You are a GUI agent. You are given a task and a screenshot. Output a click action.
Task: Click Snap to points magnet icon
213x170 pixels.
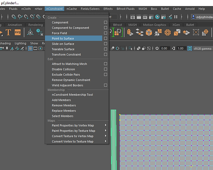[x=26, y=17]
